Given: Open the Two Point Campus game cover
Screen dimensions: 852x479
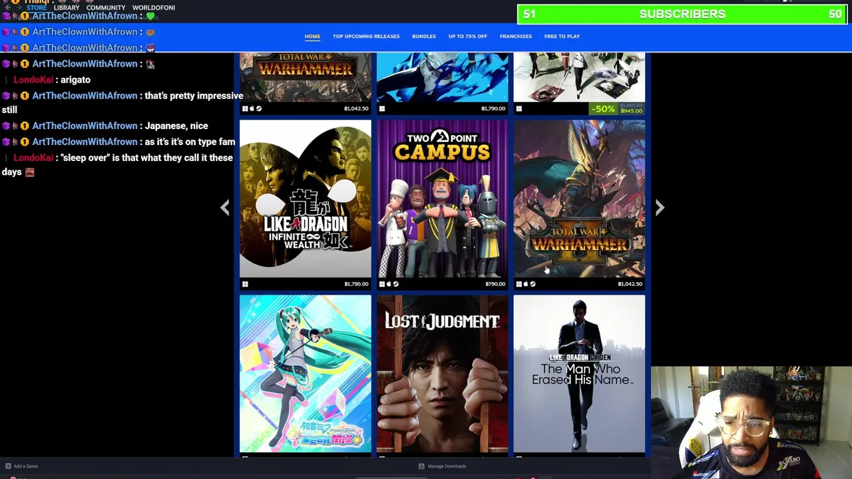Looking at the screenshot, I should tap(442, 198).
